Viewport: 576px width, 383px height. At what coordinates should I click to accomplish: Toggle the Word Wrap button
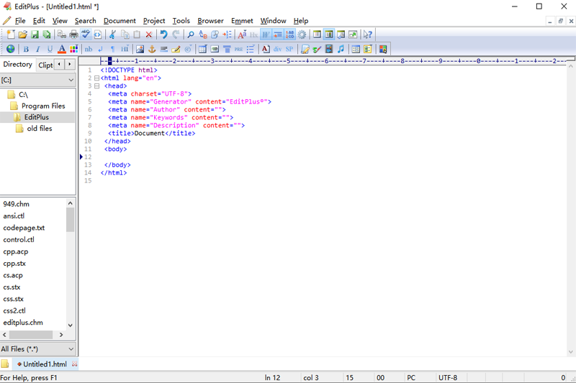point(266,34)
